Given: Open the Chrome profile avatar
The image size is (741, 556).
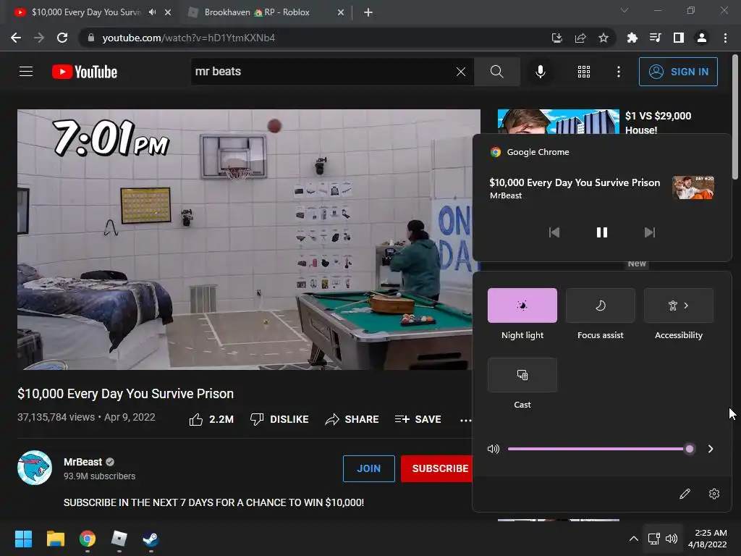Looking at the screenshot, I should (x=702, y=38).
